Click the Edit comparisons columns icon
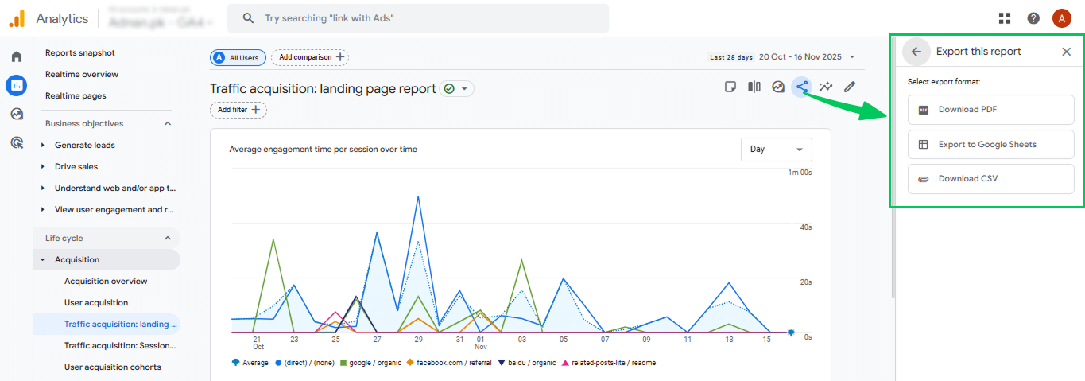The width and height of the screenshot is (1085, 381). tap(754, 87)
